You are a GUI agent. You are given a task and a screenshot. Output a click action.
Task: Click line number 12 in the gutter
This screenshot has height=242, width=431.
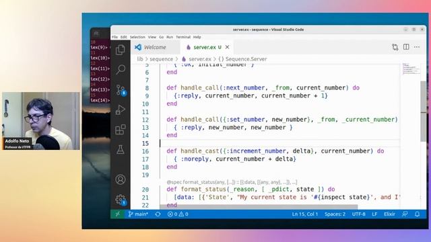point(145,120)
